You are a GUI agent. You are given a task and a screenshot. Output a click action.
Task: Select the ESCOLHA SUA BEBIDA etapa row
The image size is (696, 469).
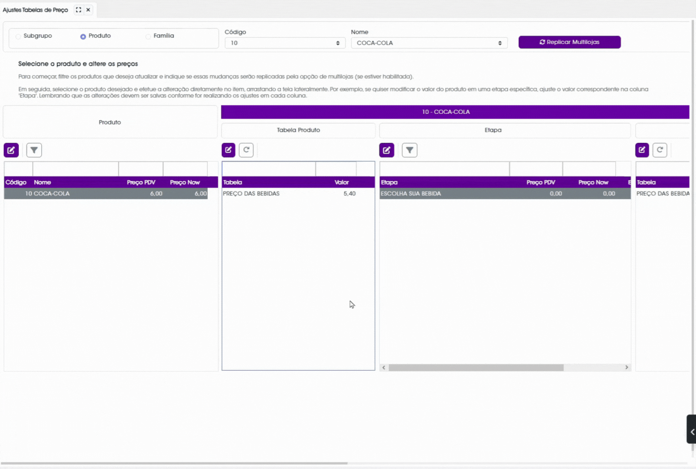coord(505,193)
